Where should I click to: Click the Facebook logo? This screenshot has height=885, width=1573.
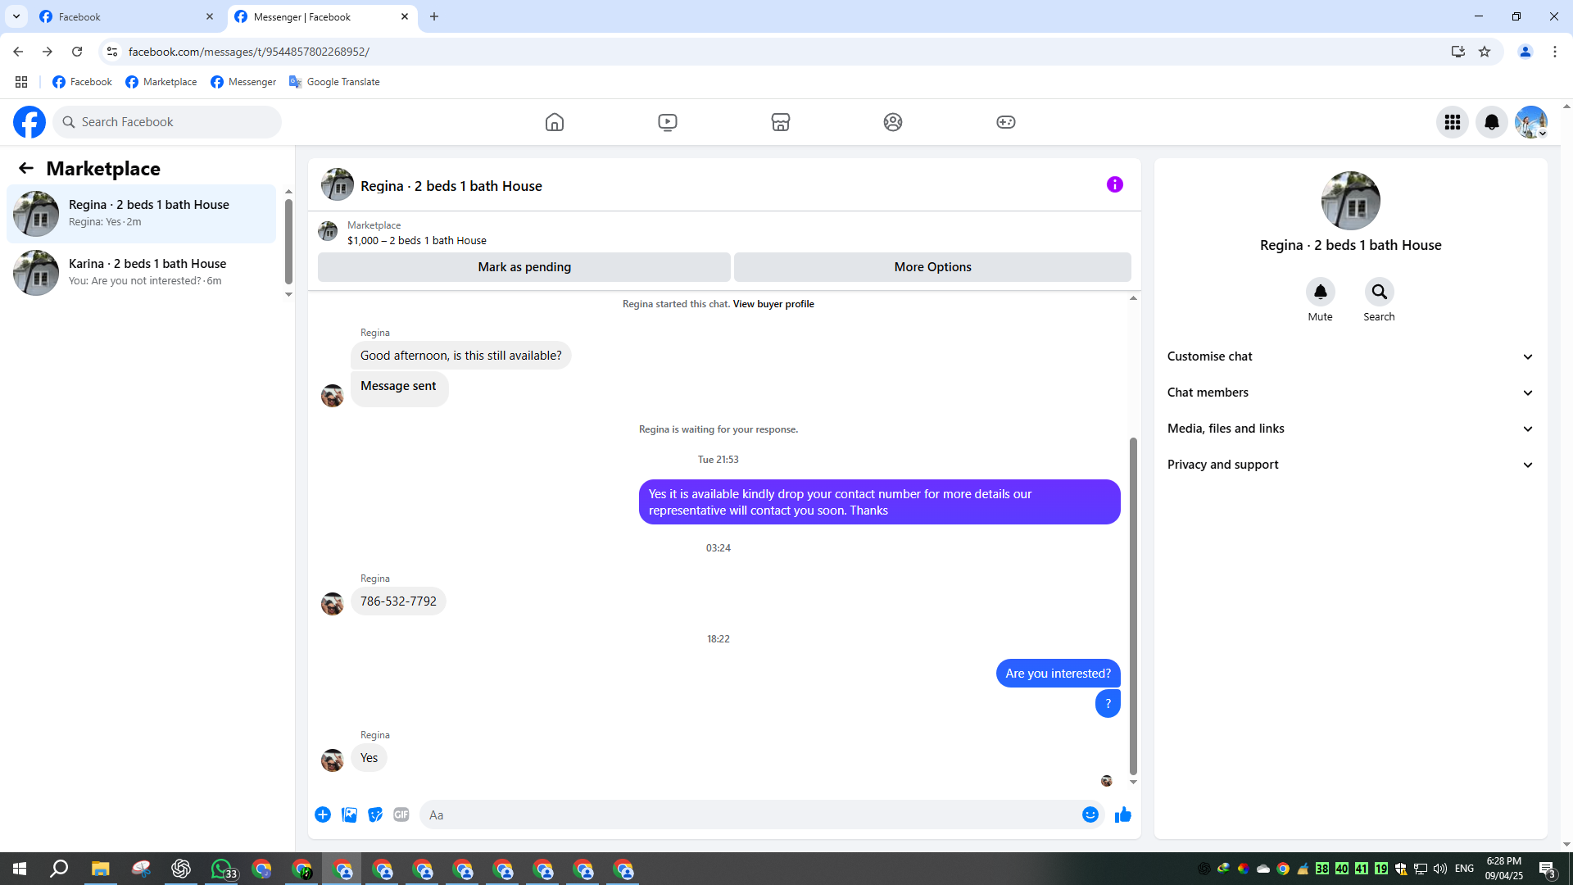29,122
